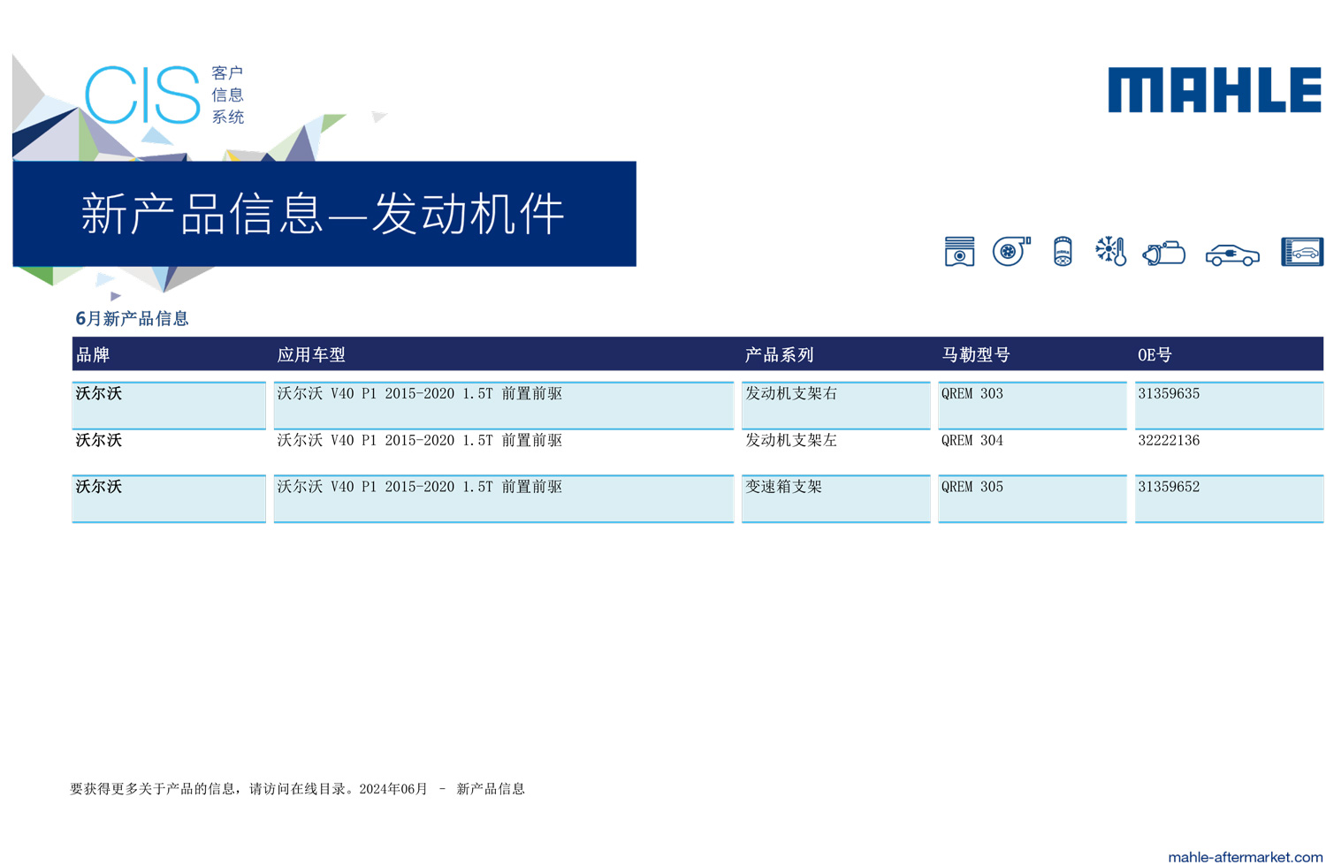The height and width of the screenshot is (865, 1326).
Task: Select the 发动机支架左 product cell
Action: click(x=836, y=451)
